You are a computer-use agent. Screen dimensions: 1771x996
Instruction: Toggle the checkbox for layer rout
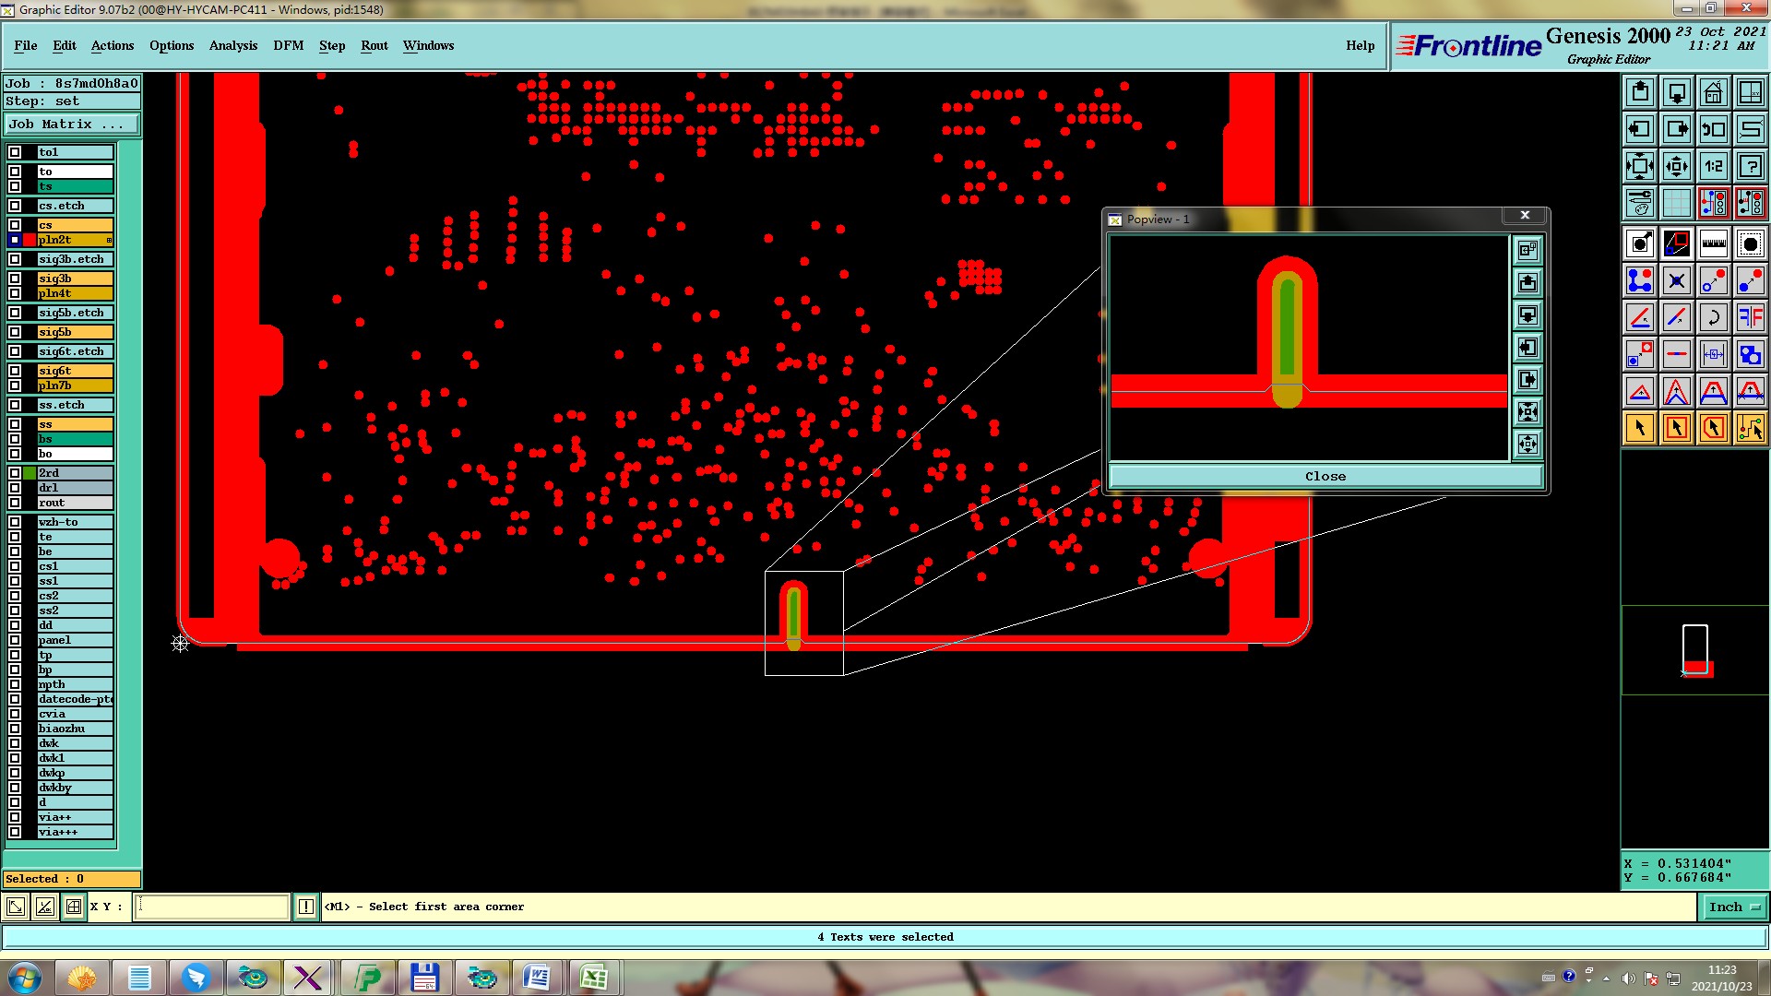point(15,503)
